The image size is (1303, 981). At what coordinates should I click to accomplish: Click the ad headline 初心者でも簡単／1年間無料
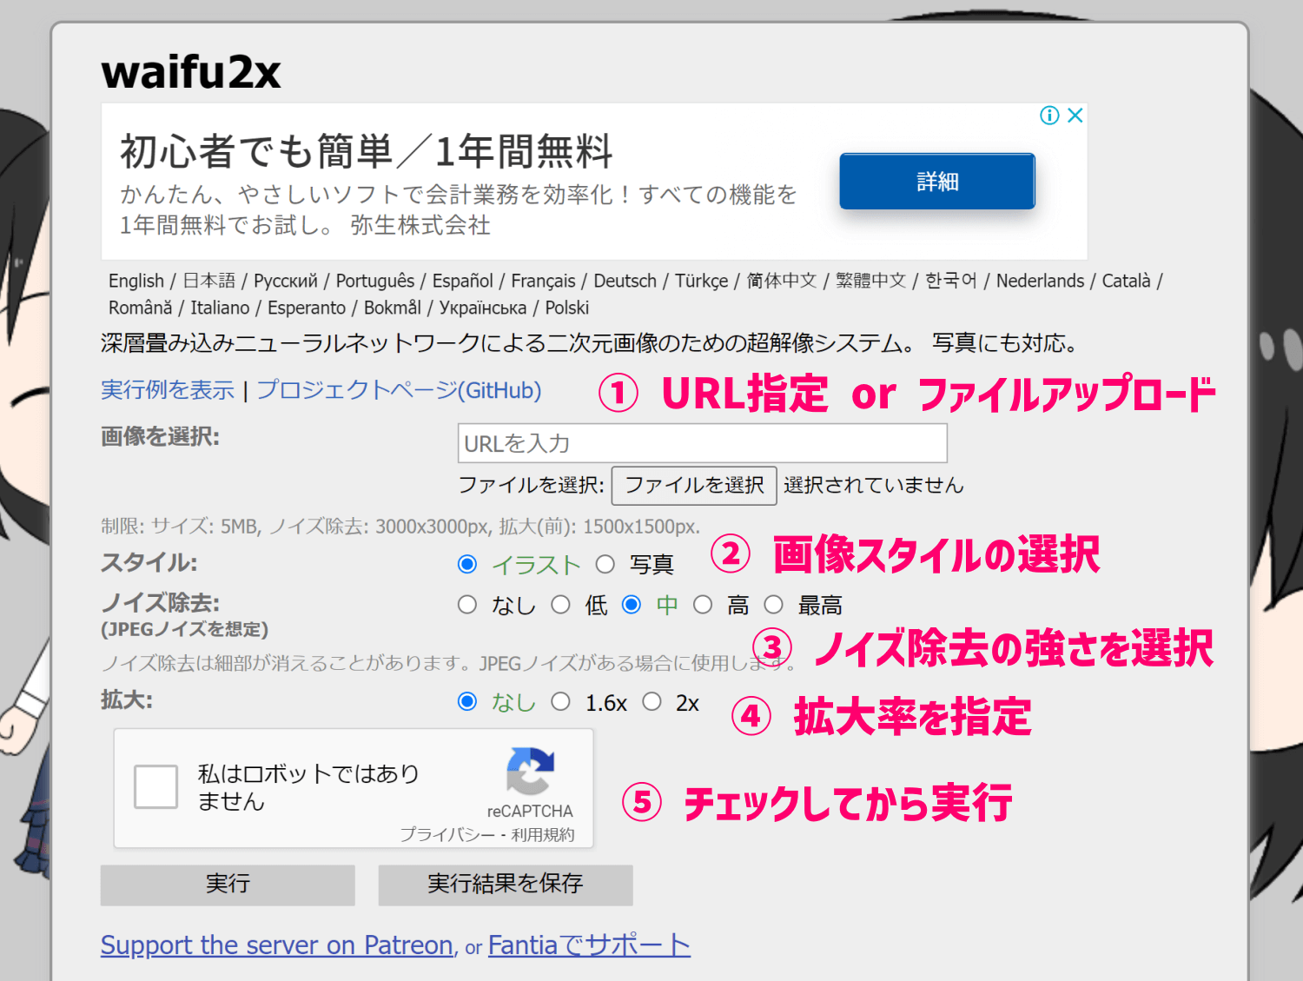[366, 151]
